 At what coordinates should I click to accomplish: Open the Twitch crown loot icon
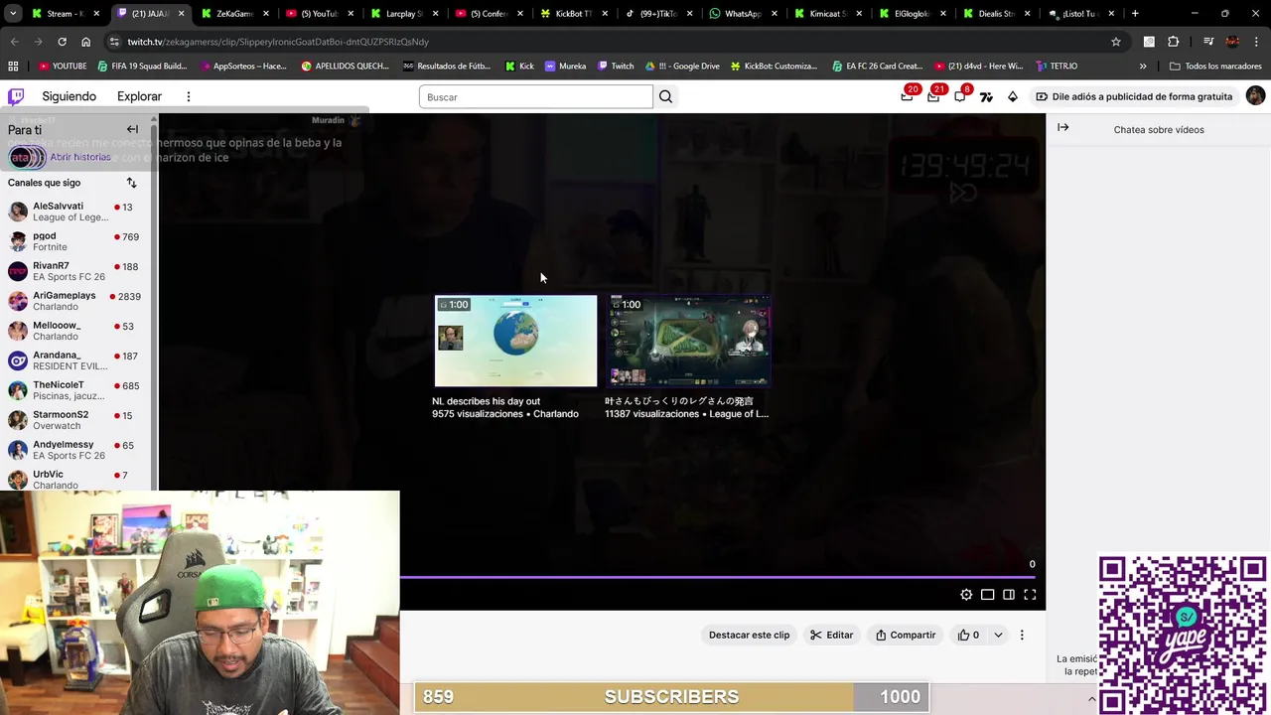coord(907,96)
